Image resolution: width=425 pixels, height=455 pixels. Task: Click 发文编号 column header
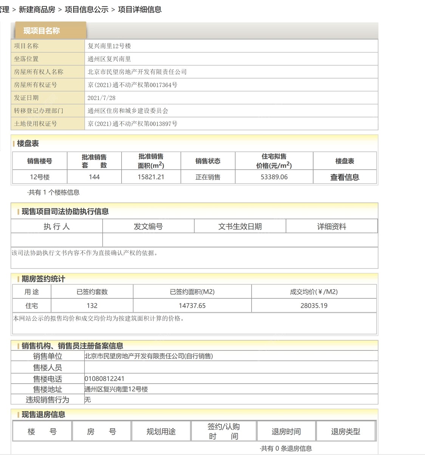tap(148, 226)
